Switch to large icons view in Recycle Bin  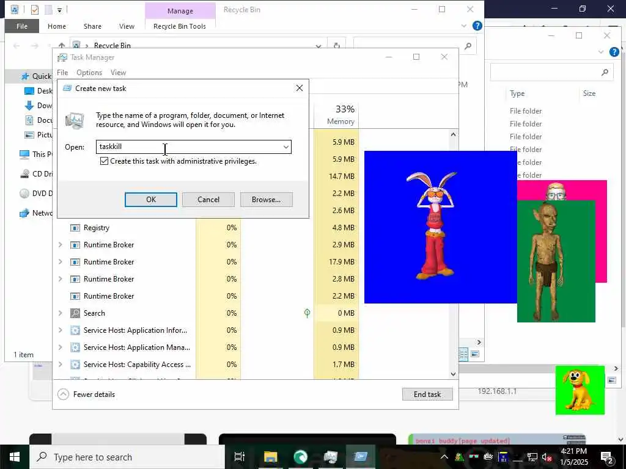[474, 354]
